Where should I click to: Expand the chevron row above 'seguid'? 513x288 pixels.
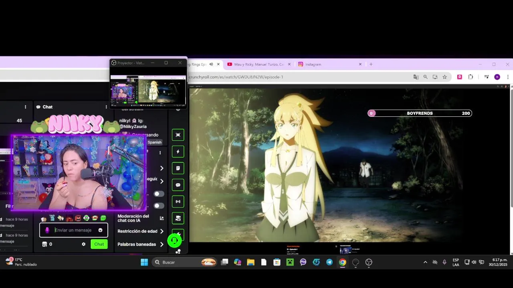tap(162, 168)
